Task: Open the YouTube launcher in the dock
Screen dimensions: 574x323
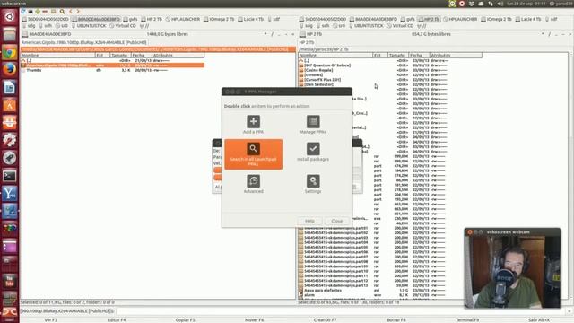Action: (10, 281)
